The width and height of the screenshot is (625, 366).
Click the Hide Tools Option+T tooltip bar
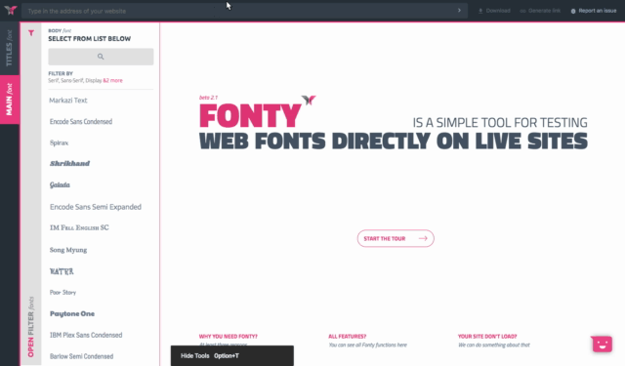point(232,355)
